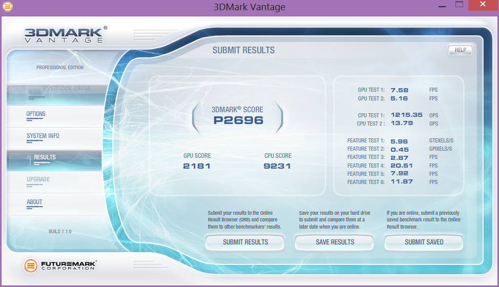Click the 3DMark Vantage logo

point(66,35)
